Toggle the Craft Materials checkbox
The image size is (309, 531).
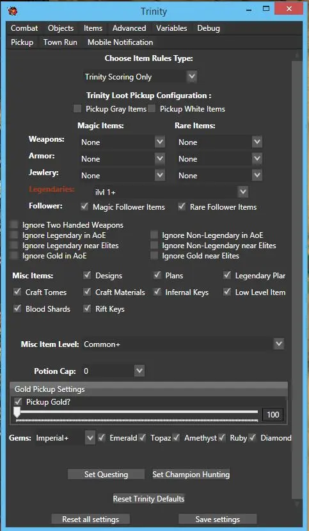(88, 292)
